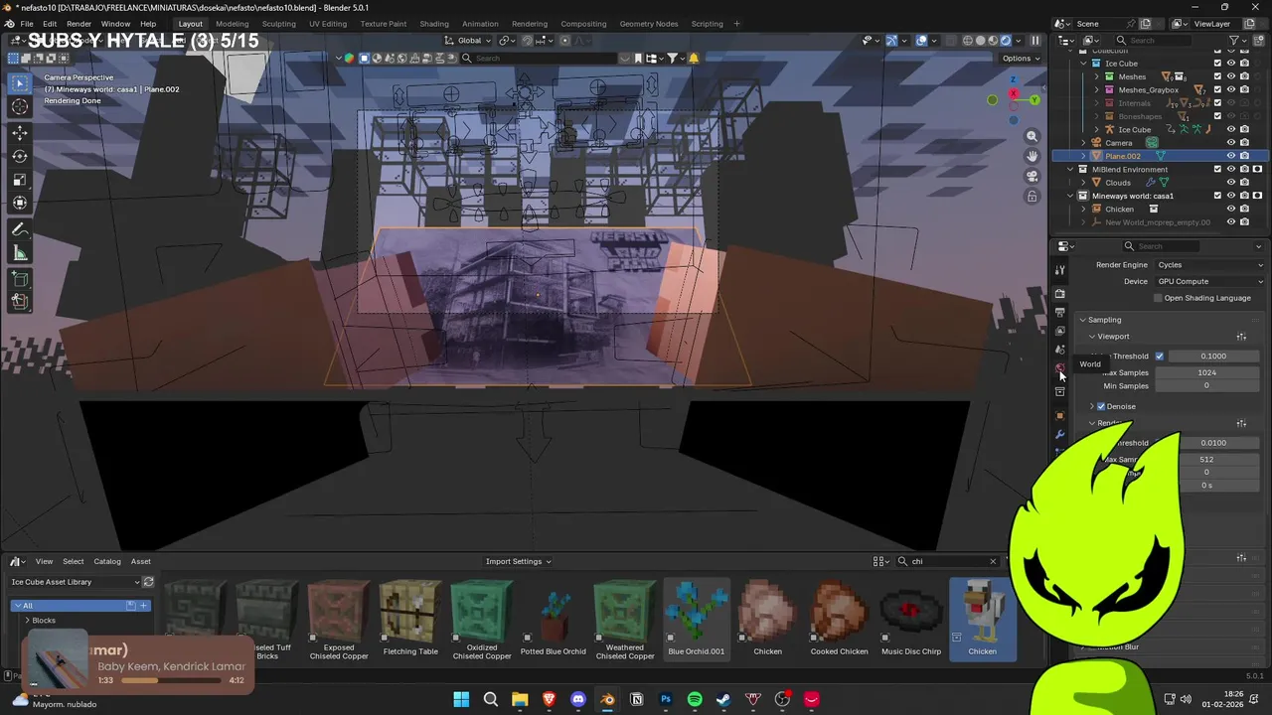Pause viewport rendering with the pause icon
Image resolution: width=1272 pixels, height=715 pixels.
click(x=1035, y=41)
